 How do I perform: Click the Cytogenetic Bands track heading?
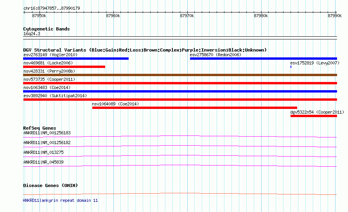pyautogui.click(x=47, y=29)
